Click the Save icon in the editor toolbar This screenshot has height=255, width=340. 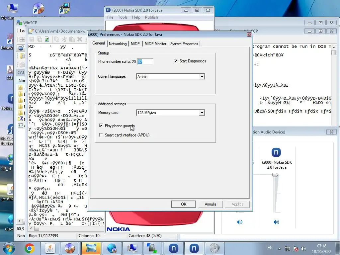[32, 39]
